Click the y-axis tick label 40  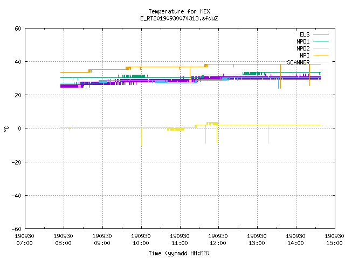click(x=18, y=62)
